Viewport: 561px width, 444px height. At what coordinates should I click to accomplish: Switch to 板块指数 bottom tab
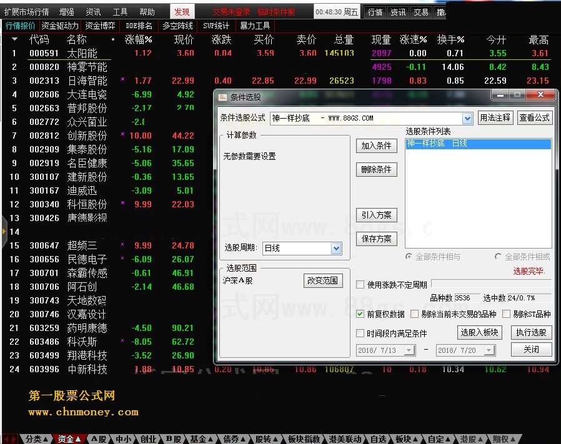point(304,439)
